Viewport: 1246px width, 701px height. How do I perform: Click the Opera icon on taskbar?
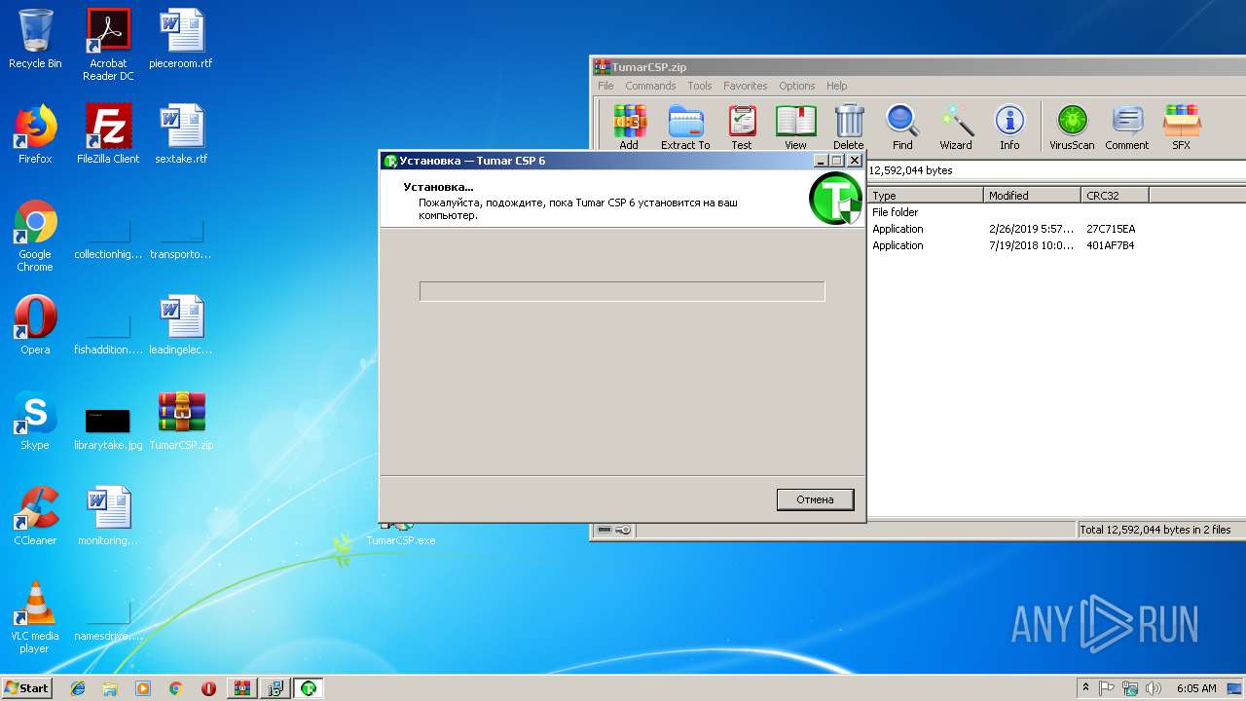click(208, 688)
